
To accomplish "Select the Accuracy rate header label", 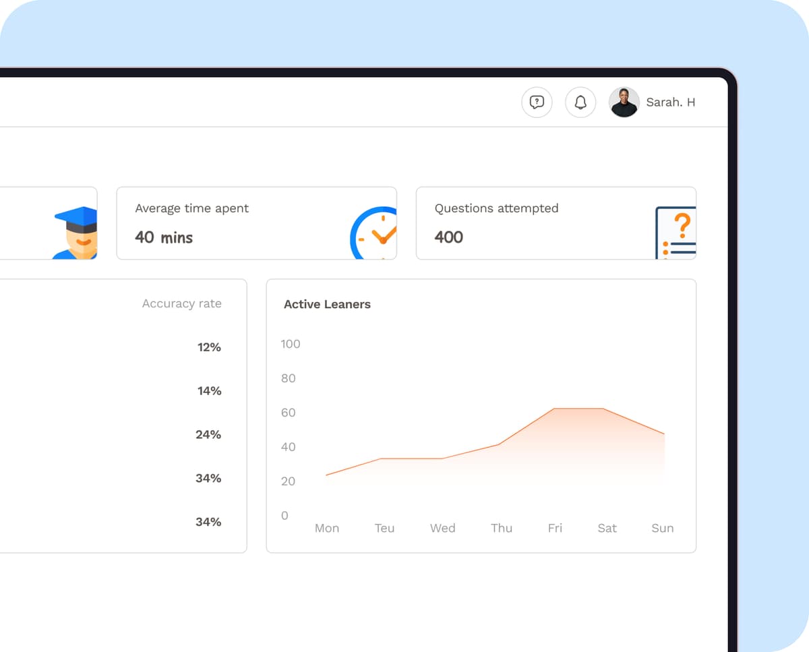I will (181, 303).
